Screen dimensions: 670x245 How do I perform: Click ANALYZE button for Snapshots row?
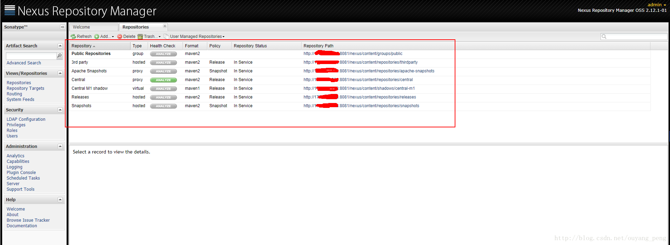tap(163, 106)
